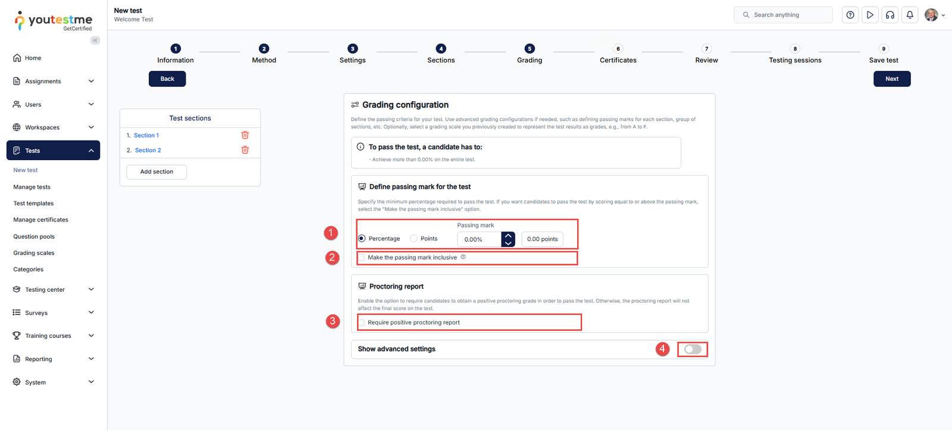Viewport: 952px width, 431px height.
Task: Increase passing mark percentage with up arrow
Action: pyautogui.click(x=508, y=236)
